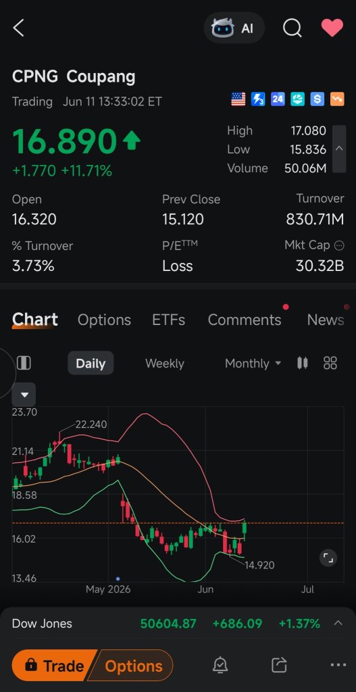Tap the Trade button

tap(55, 666)
